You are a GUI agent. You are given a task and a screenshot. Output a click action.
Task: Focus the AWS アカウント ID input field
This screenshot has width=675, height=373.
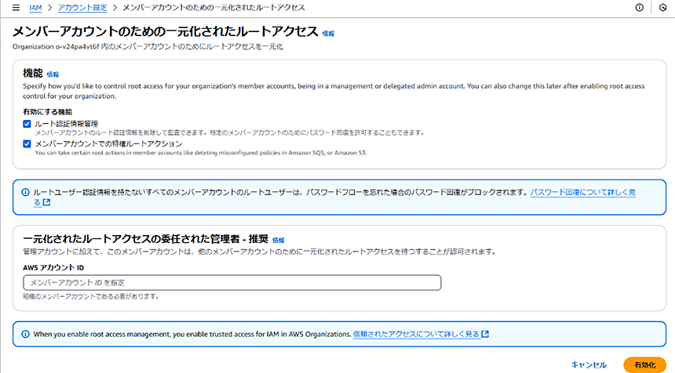(x=232, y=282)
